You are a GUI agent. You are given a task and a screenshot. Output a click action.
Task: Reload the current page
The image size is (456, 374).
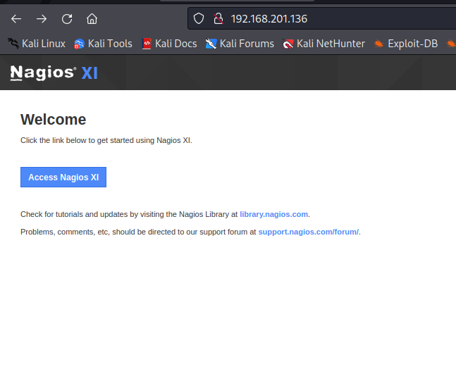[67, 19]
